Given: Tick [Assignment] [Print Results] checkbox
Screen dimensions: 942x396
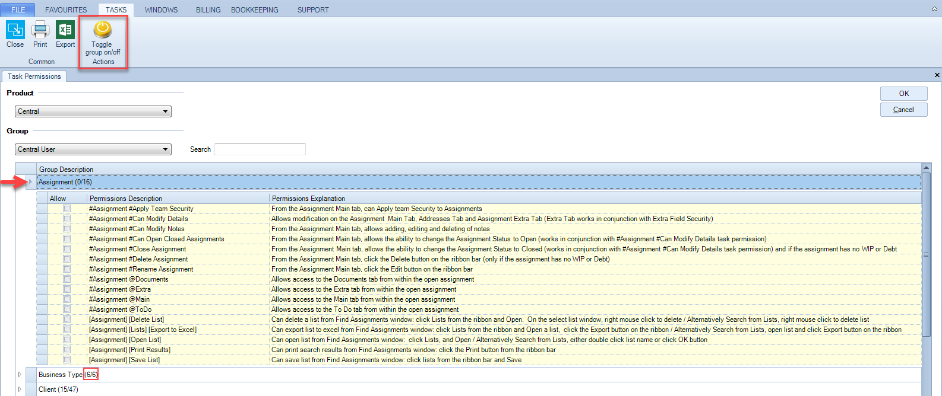Looking at the screenshot, I should click(x=67, y=350).
